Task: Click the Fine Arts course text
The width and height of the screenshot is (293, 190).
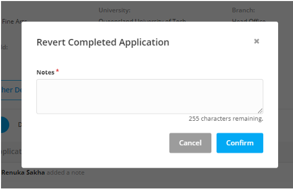Action: tap(14, 21)
